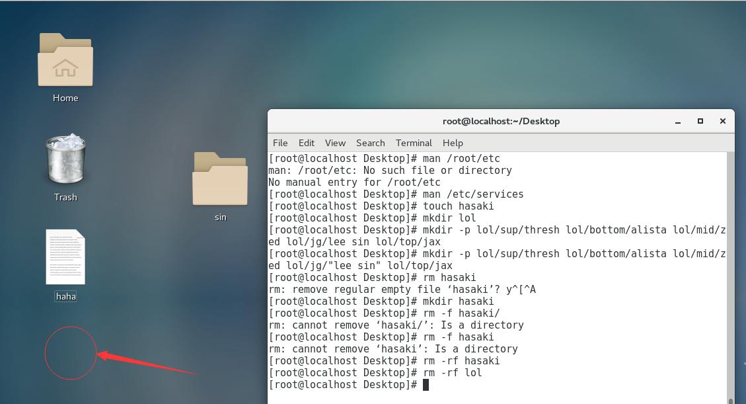Select the haha text file icon

(65, 257)
